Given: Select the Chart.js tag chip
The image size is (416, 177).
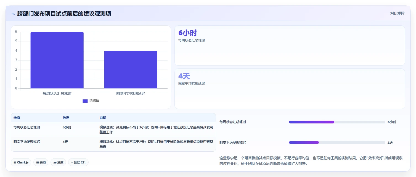Looking at the screenshot, I should (x=21, y=162).
